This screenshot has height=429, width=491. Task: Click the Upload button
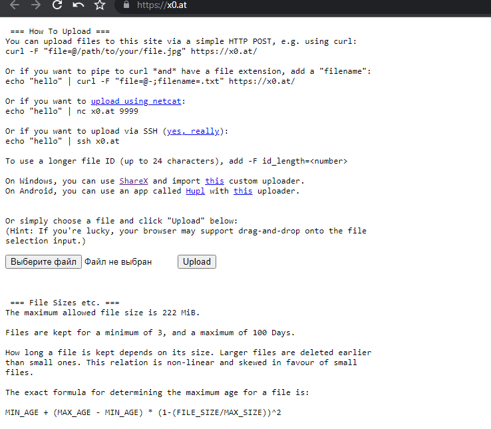197,262
